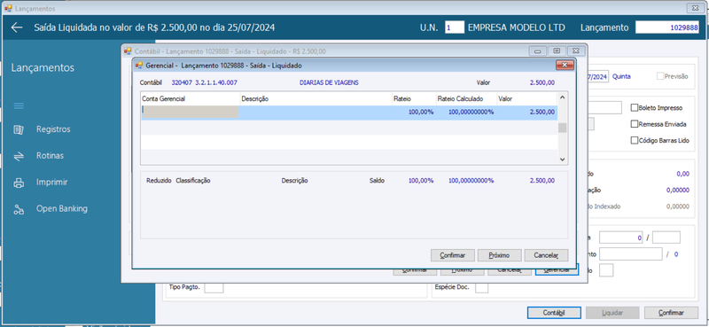The height and width of the screenshot is (327, 709).
Task: Toggle the Previsão checkbox
Action: point(660,76)
